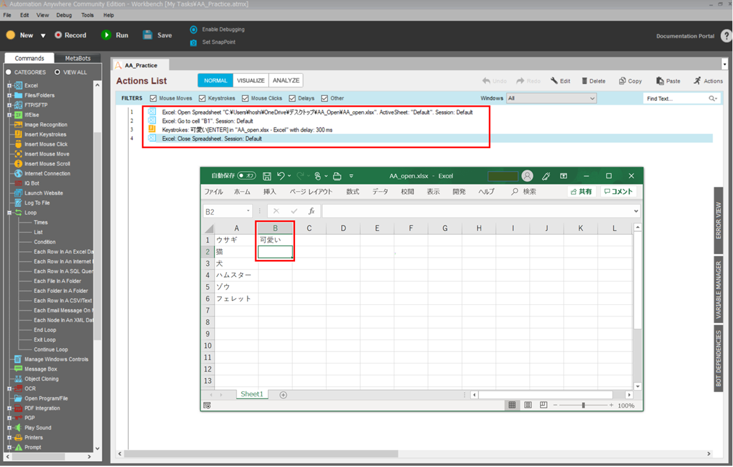The image size is (733, 467).
Task: Open the BOT DEPENDENCIES side panel
Action: coord(718,358)
